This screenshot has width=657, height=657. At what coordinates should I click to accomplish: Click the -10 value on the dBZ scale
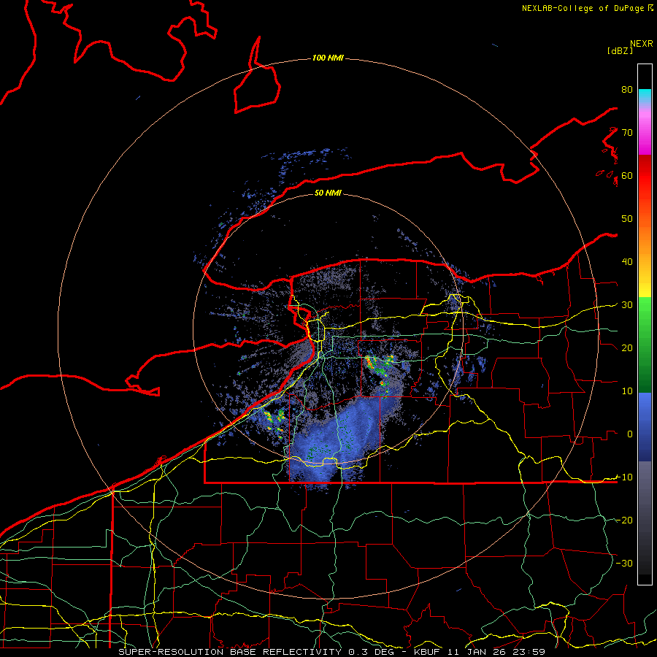tap(625, 477)
